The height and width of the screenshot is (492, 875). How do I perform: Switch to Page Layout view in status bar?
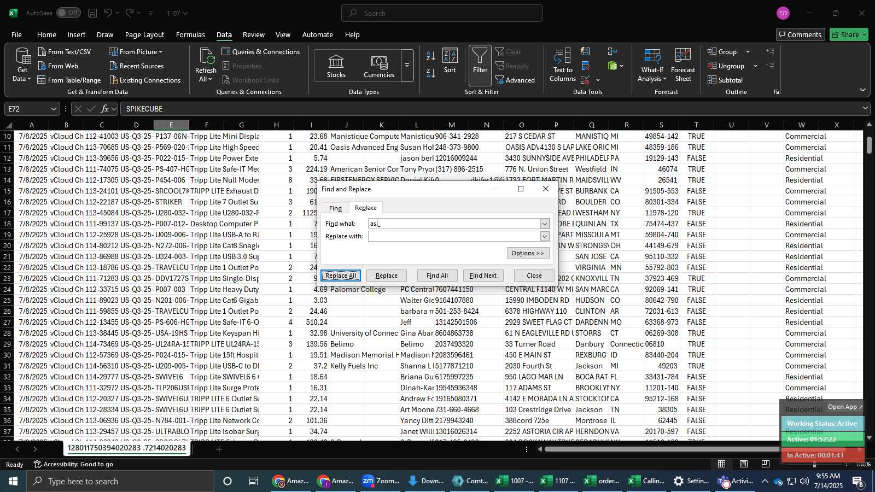tap(744, 464)
